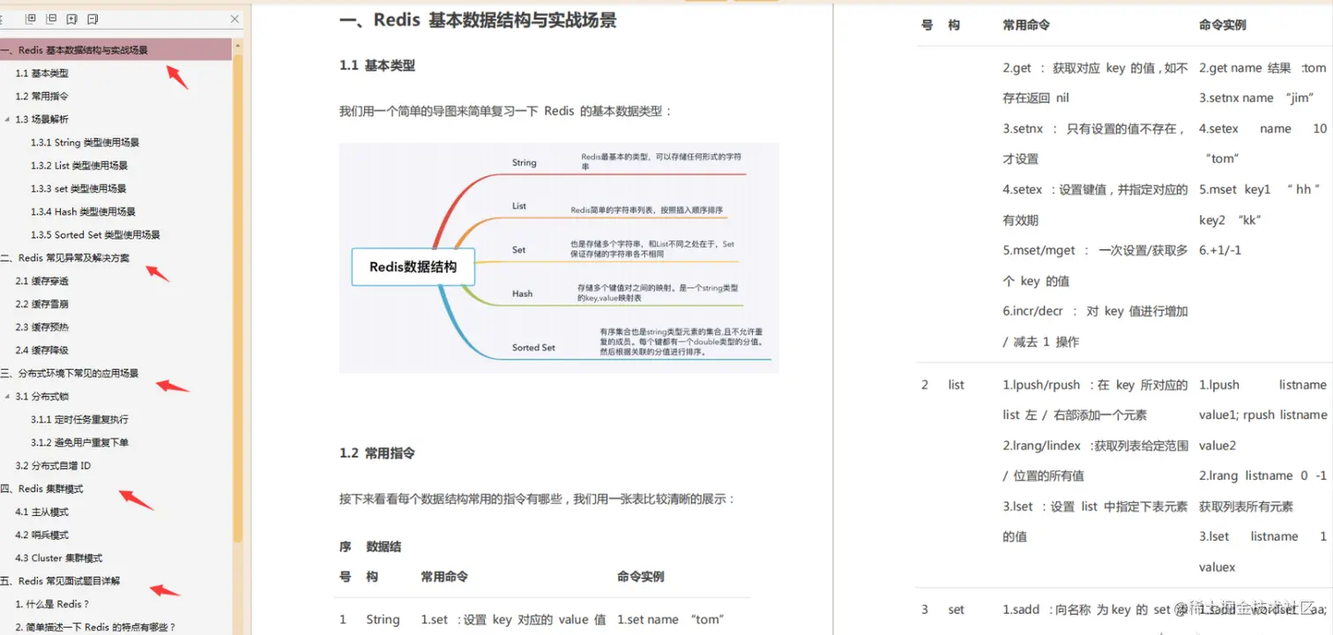1333x635 pixels.
Task: Click the 3.lset command description text
Action: pos(1095,521)
